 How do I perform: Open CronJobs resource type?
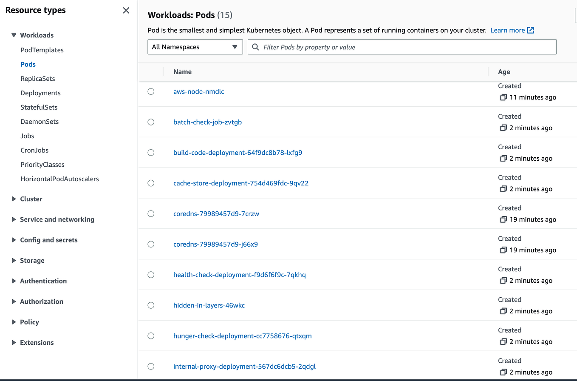(34, 150)
